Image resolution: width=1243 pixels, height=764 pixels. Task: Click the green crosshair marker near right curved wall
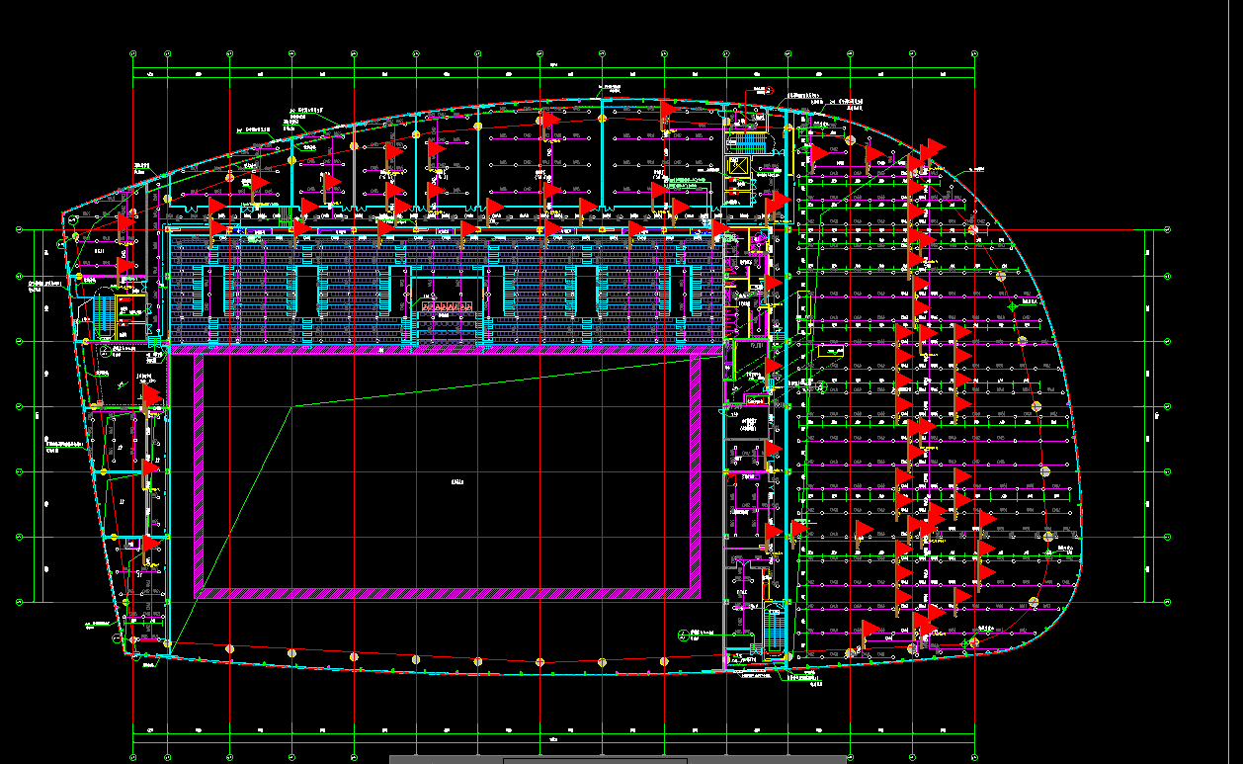1013,307
